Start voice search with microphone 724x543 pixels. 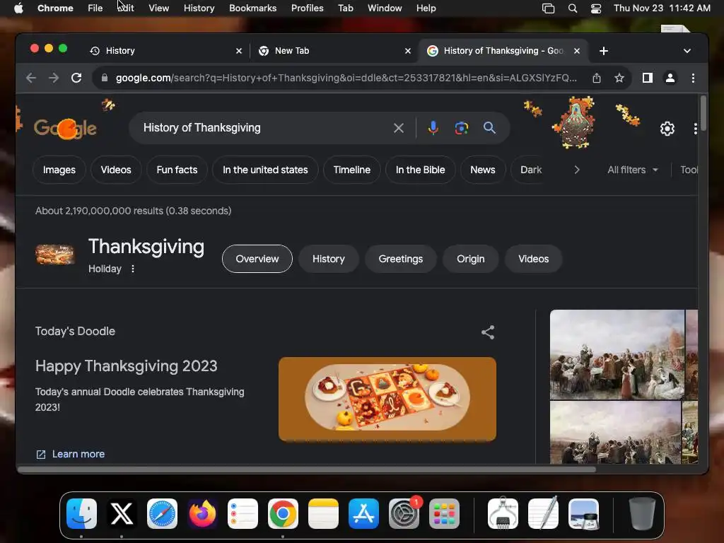pyautogui.click(x=433, y=128)
